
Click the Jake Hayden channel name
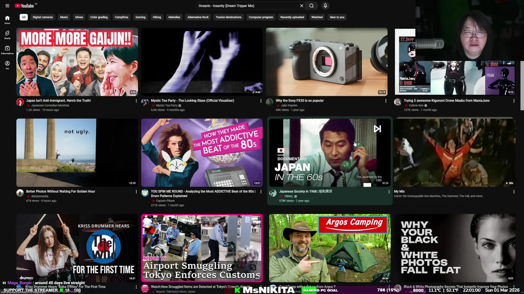[x=289, y=105]
